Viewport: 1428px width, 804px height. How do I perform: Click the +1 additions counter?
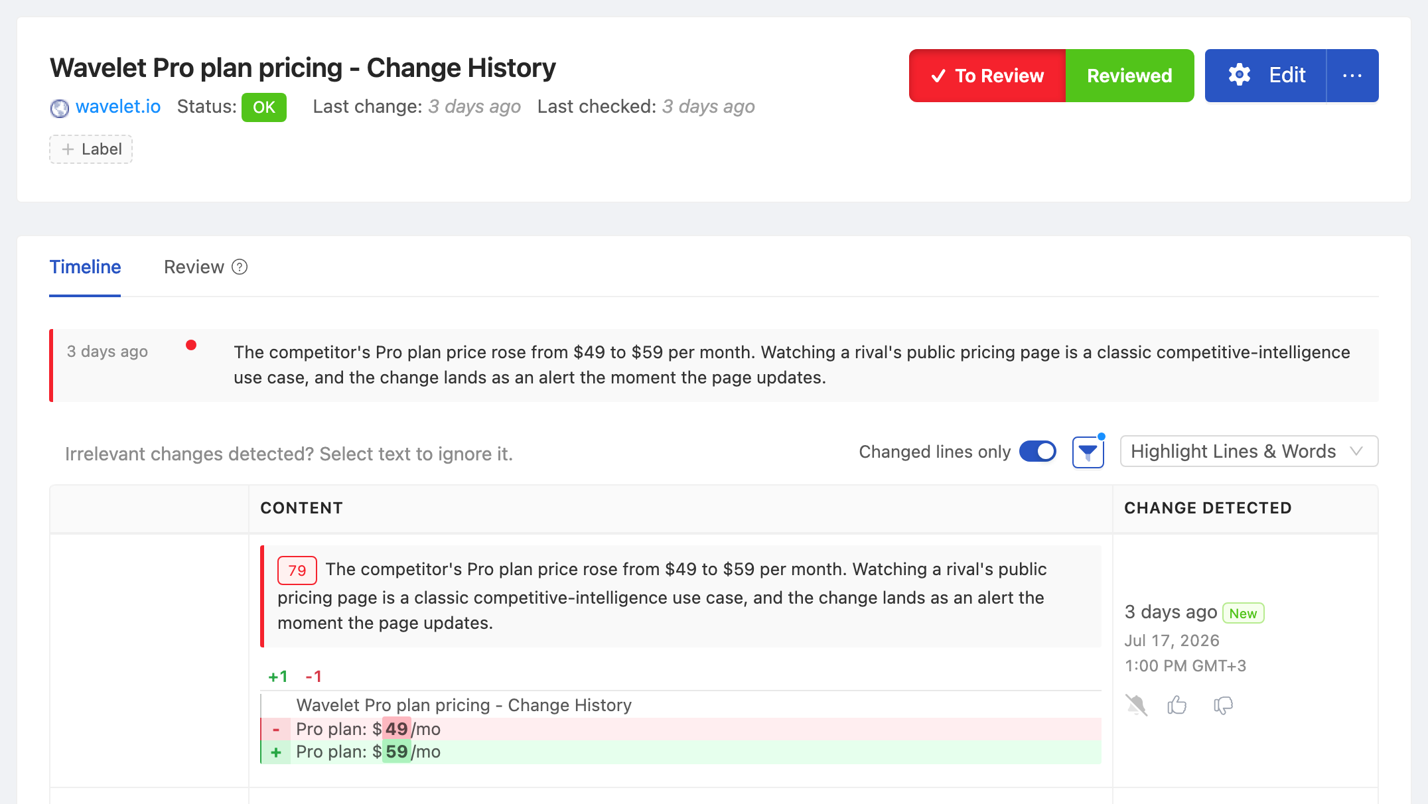(x=278, y=677)
